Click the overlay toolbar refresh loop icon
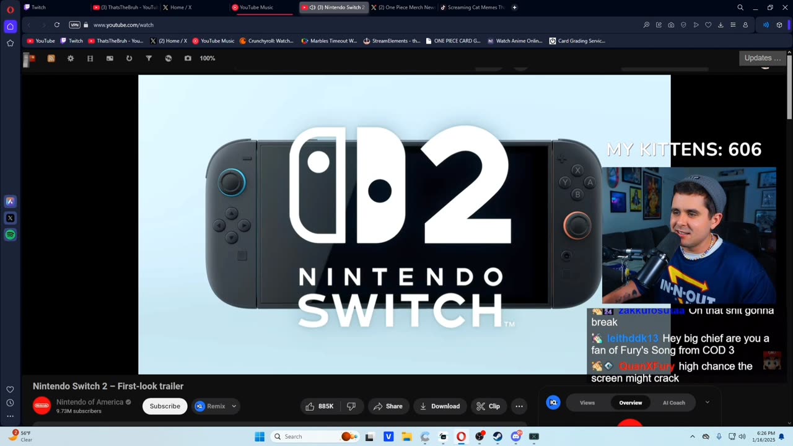This screenshot has height=446, width=793. [129, 58]
